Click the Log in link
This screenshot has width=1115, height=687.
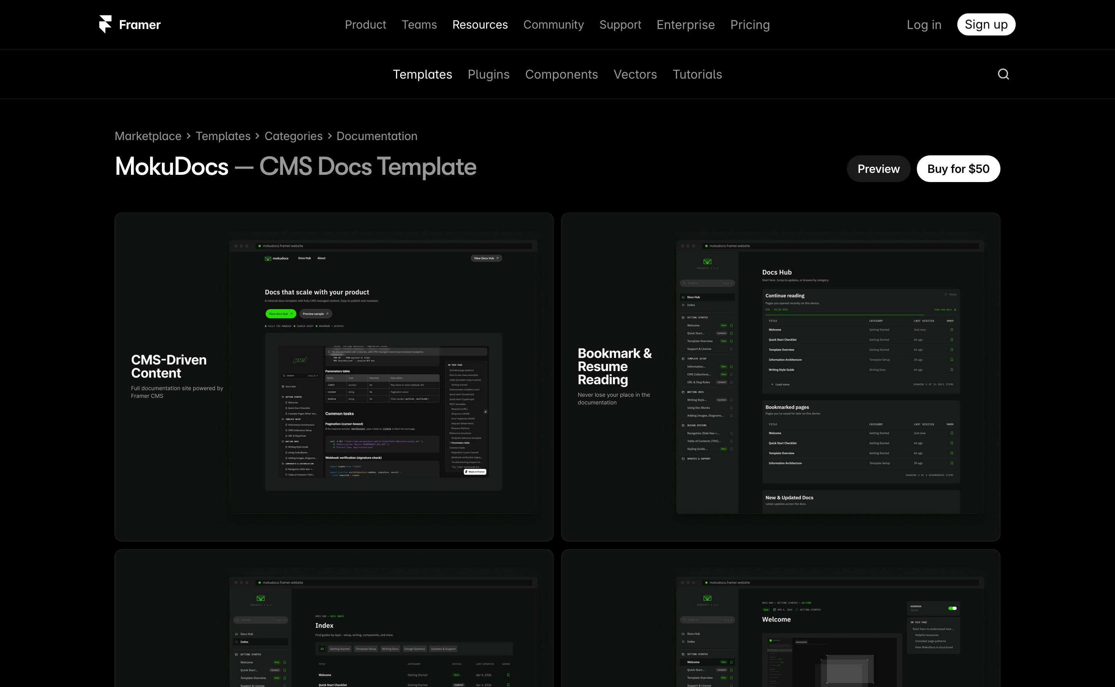924,24
